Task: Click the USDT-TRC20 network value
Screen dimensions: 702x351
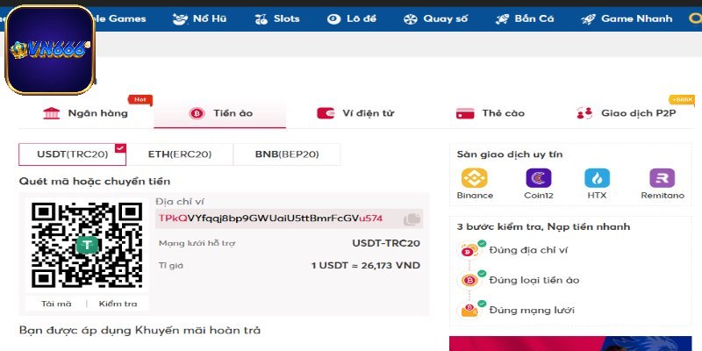Action: tap(386, 243)
